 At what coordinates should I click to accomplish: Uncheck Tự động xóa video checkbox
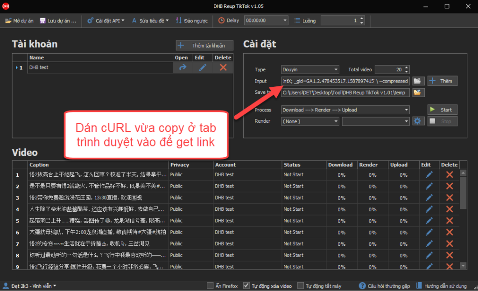pyautogui.click(x=246, y=286)
